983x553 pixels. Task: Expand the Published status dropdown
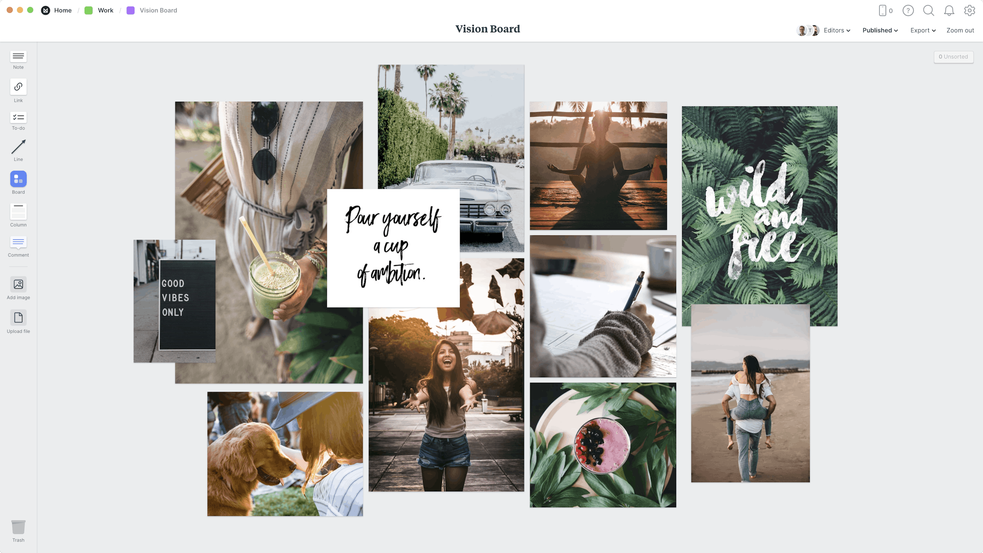[x=880, y=30]
